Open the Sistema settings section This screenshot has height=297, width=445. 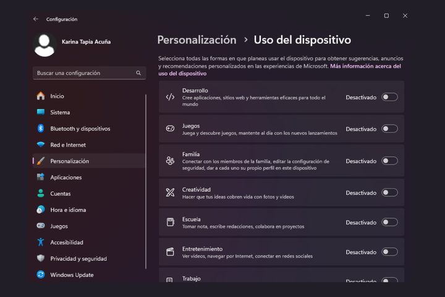coord(60,113)
